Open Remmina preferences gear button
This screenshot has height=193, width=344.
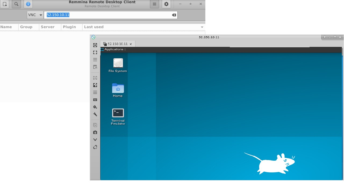(x=166, y=4)
